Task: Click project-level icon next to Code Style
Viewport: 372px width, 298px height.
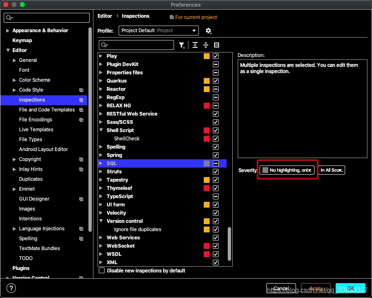Action: (81, 90)
